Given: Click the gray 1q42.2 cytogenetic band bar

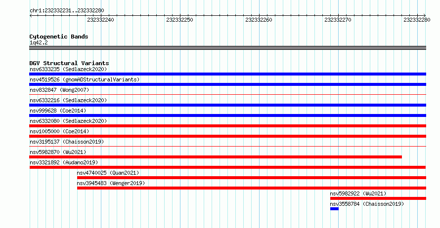Looking at the screenshot, I should point(227,48).
